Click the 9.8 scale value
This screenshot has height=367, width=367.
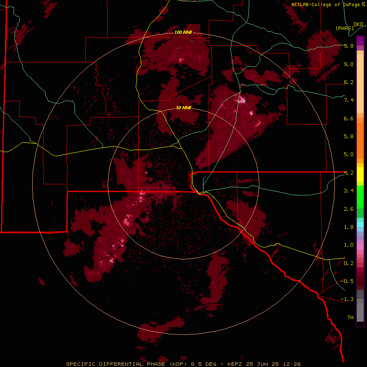pos(349,46)
